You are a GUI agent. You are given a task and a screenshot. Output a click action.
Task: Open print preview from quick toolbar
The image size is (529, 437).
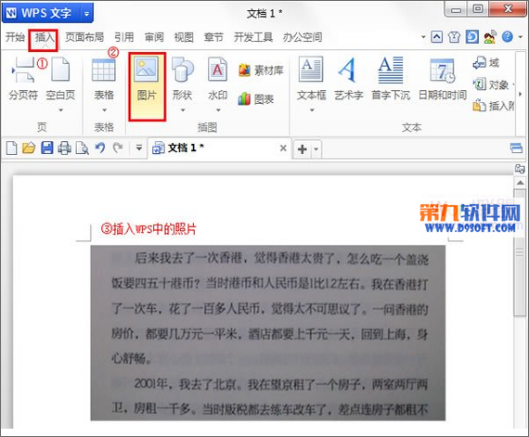(x=82, y=148)
